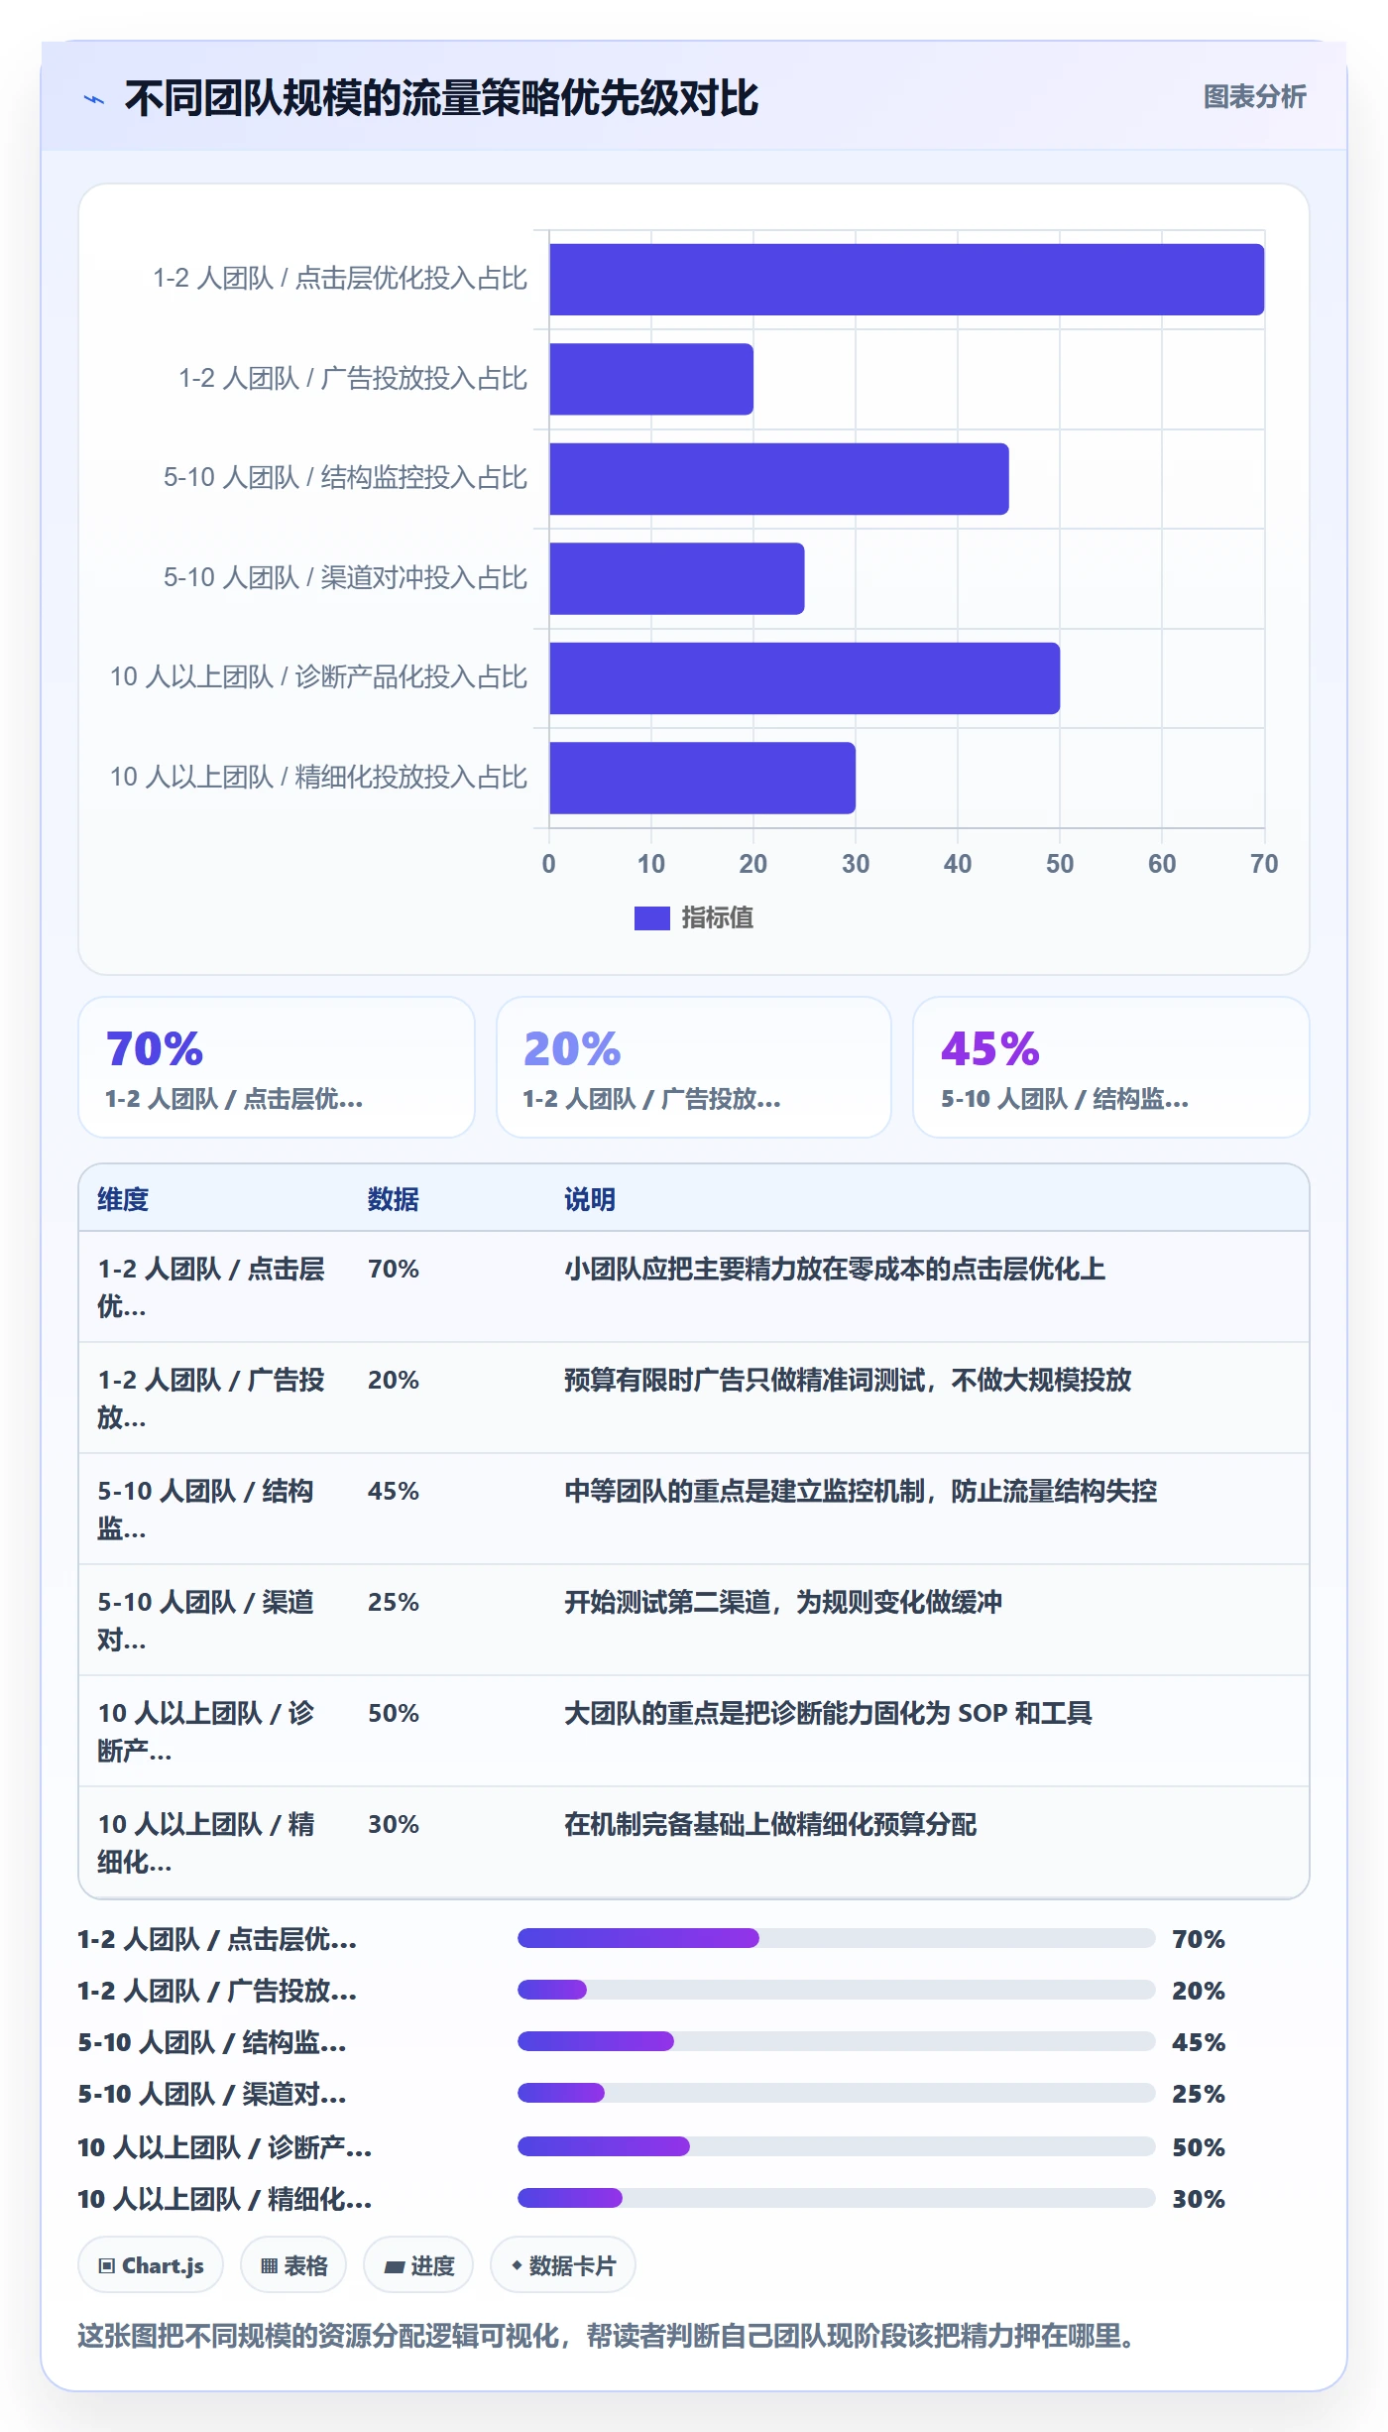This screenshot has width=1388, height=2432.
Task: Click the 5-10 人团队 / 渠道对冲投入占比 bar
Action: pos(677,578)
